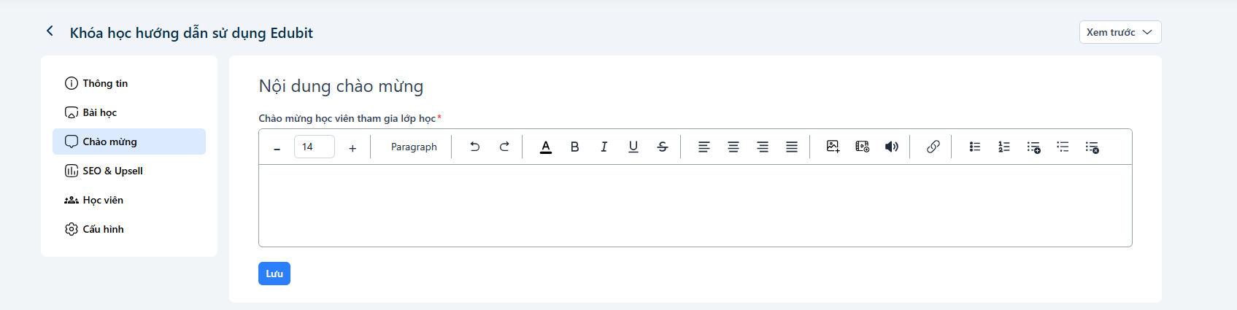
Task: Toggle strikethrough formatting
Action: [x=662, y=147]
